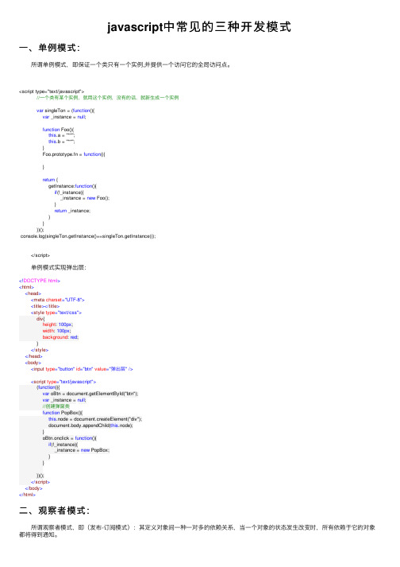The image size is (400, 567).
Task: Click the line "<meta charset="UTF-8">"
Action: [x=57, y=300]
